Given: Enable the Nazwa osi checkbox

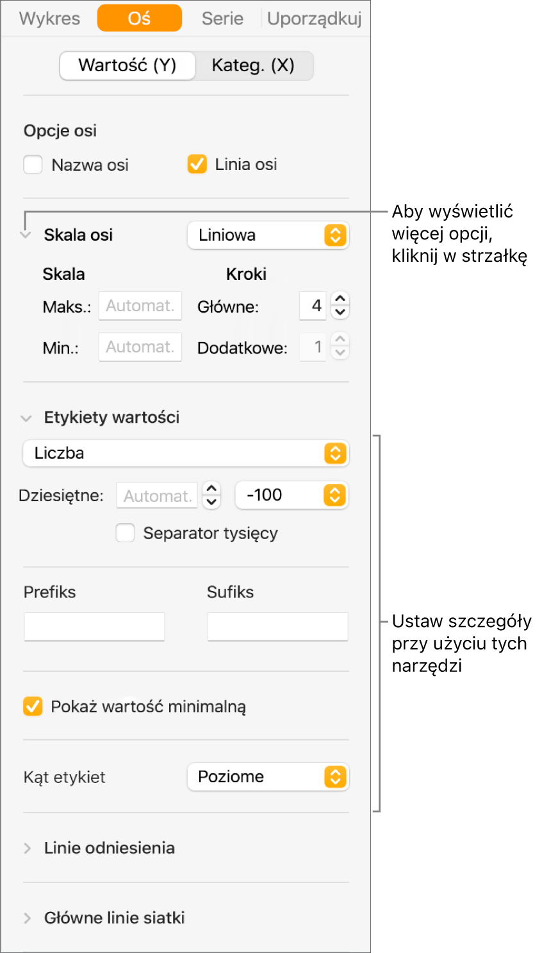Looking at the screenshot, I should point(33,165).
